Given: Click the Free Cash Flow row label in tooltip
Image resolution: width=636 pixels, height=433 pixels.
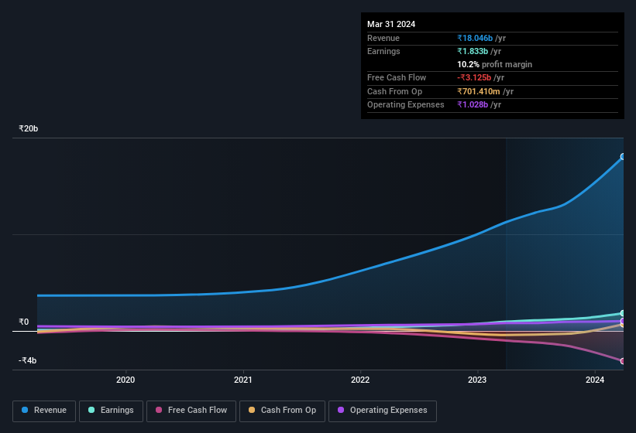Looking at the screenshot, I should pos(397,77).
